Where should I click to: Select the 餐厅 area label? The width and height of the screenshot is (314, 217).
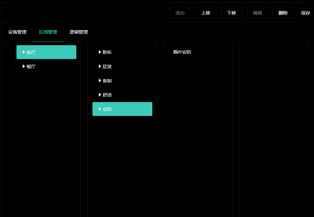pyautogui.click(x=31, y=67)
